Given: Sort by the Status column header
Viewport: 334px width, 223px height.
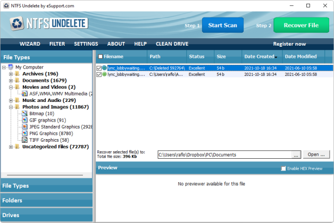Looking at the screenshot, I should 200,57.
